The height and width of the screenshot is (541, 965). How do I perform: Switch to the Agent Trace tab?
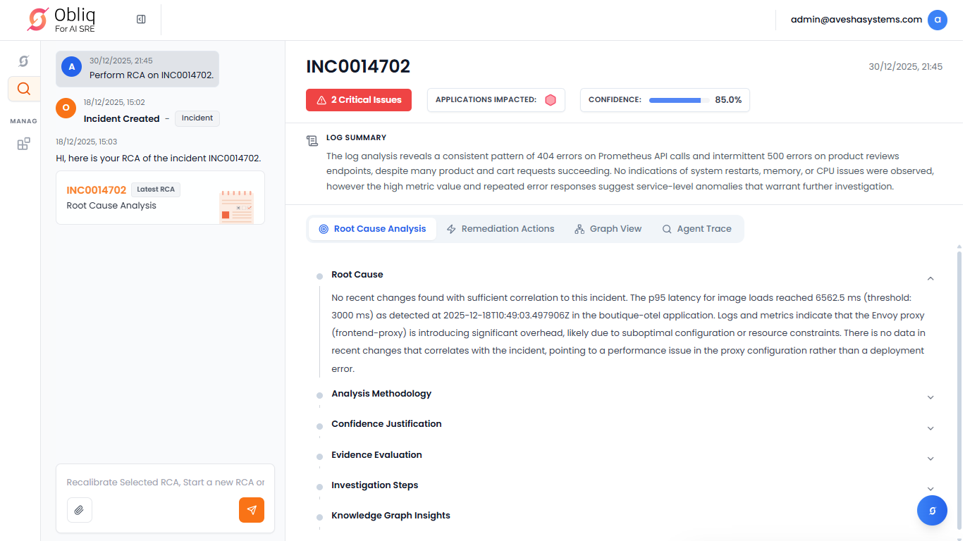[x=696, y=229]
